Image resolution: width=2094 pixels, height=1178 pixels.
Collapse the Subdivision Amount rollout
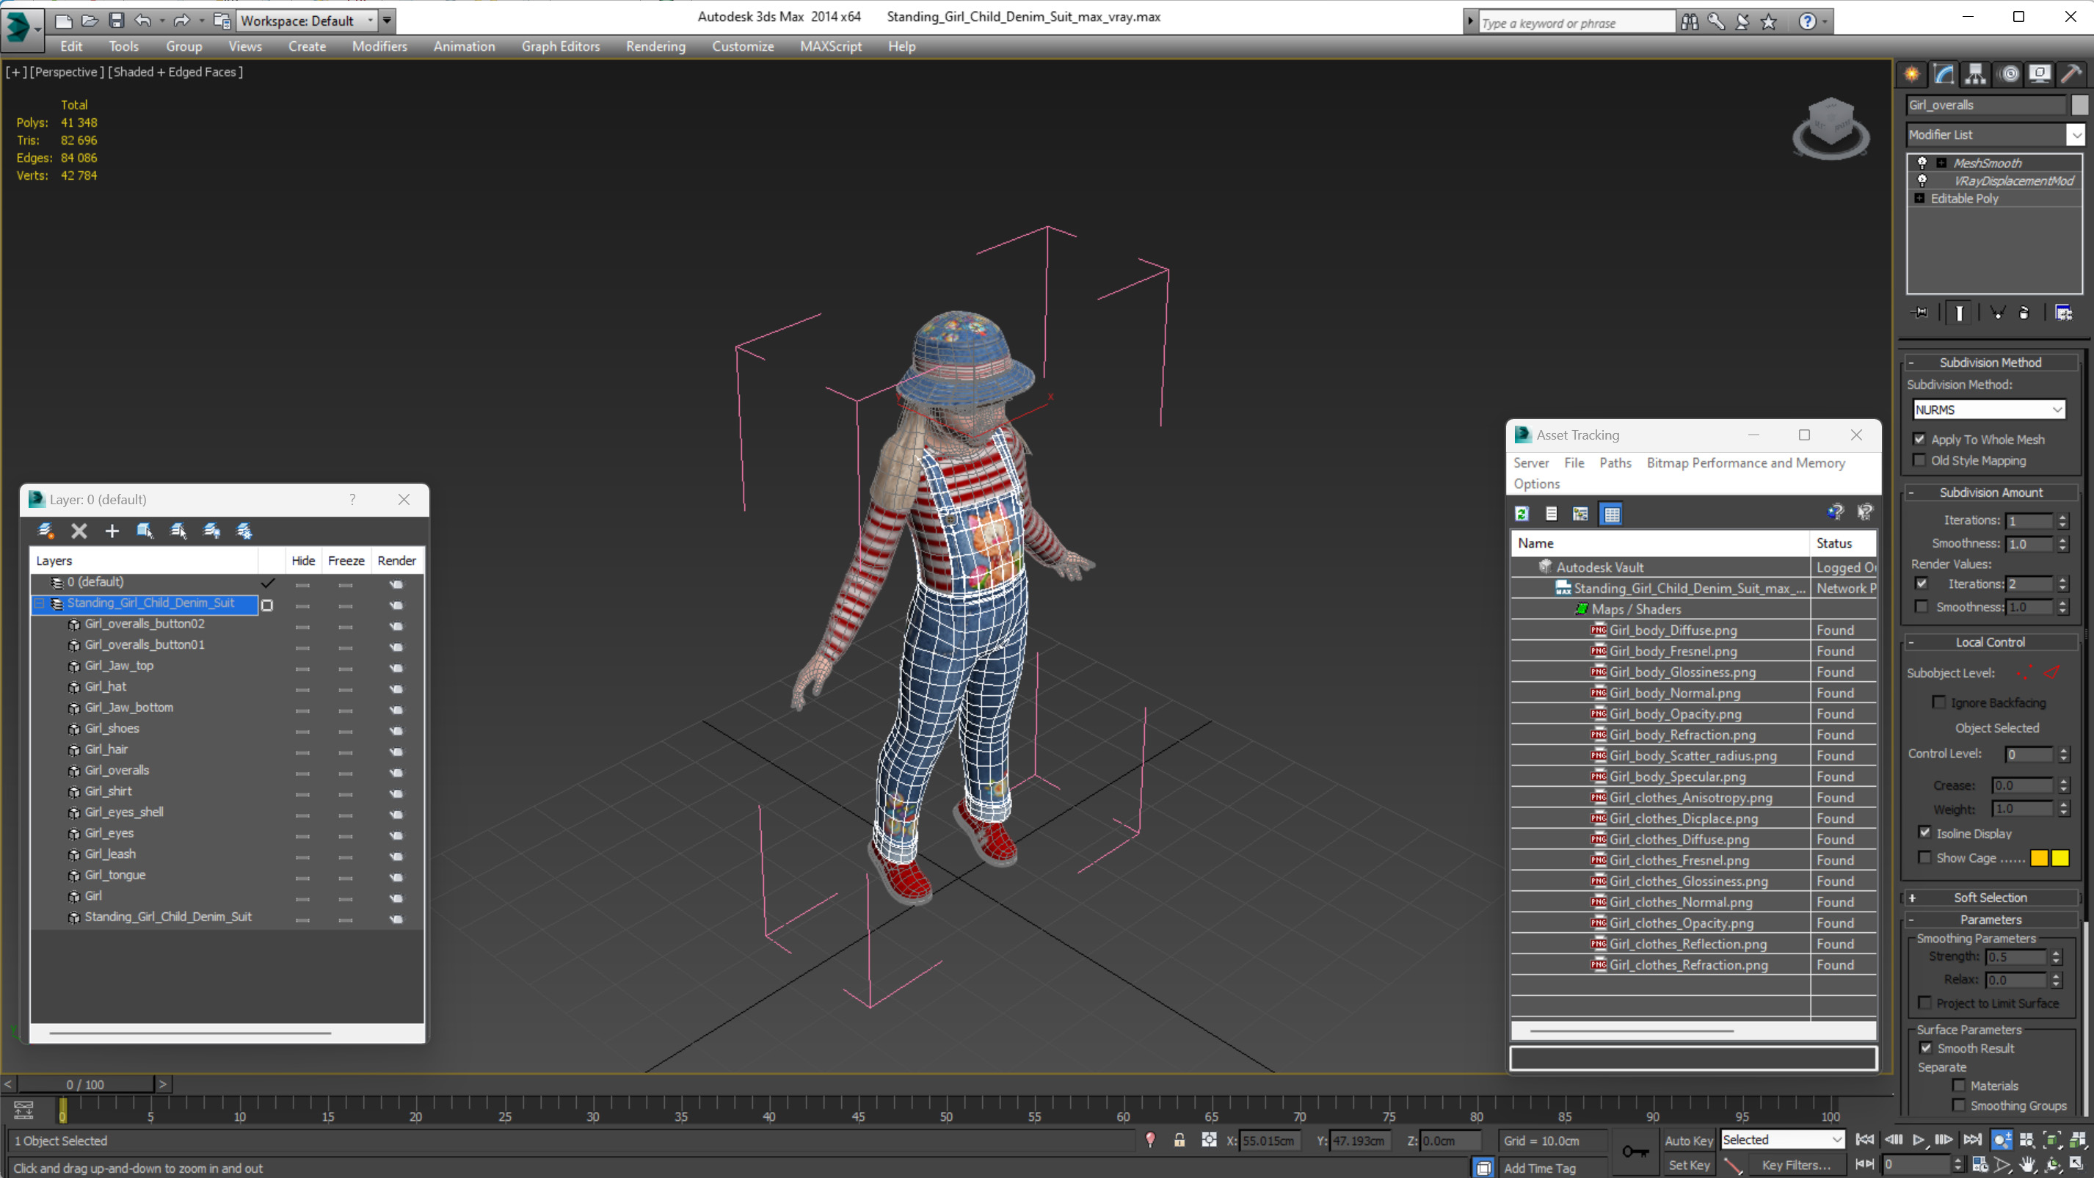coord(1989,492)
